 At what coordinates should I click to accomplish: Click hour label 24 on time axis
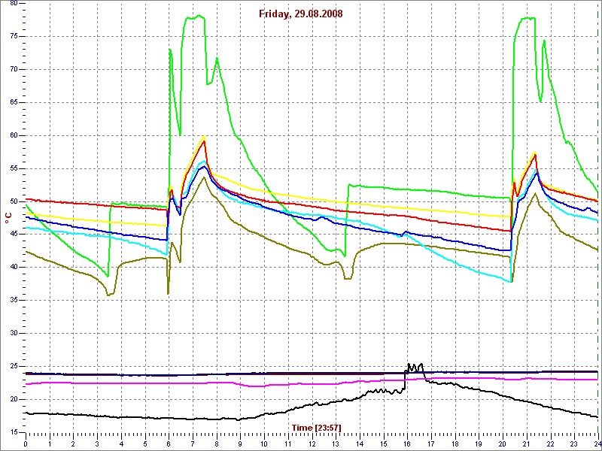click(x=597, y=445)
